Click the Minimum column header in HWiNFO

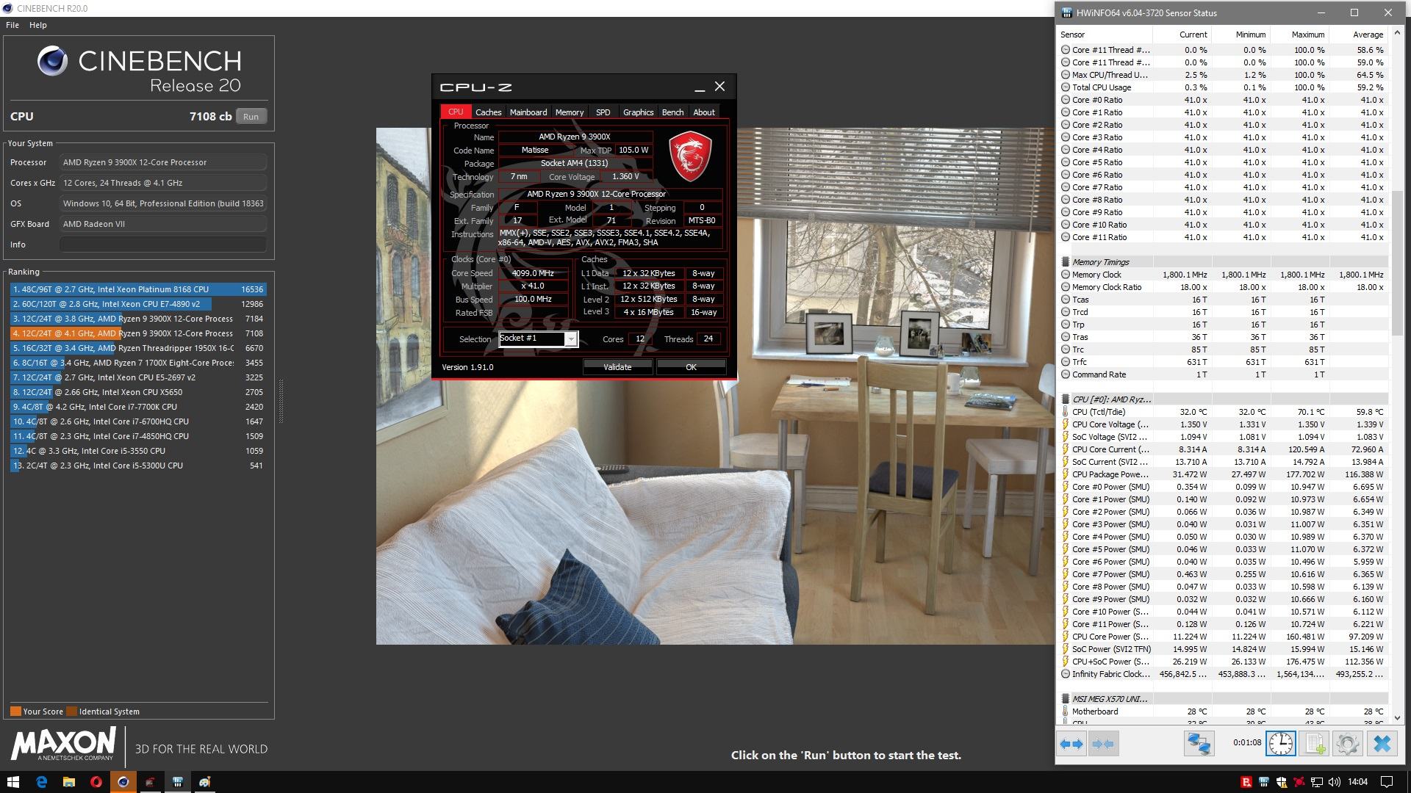tap(1241, 35)
